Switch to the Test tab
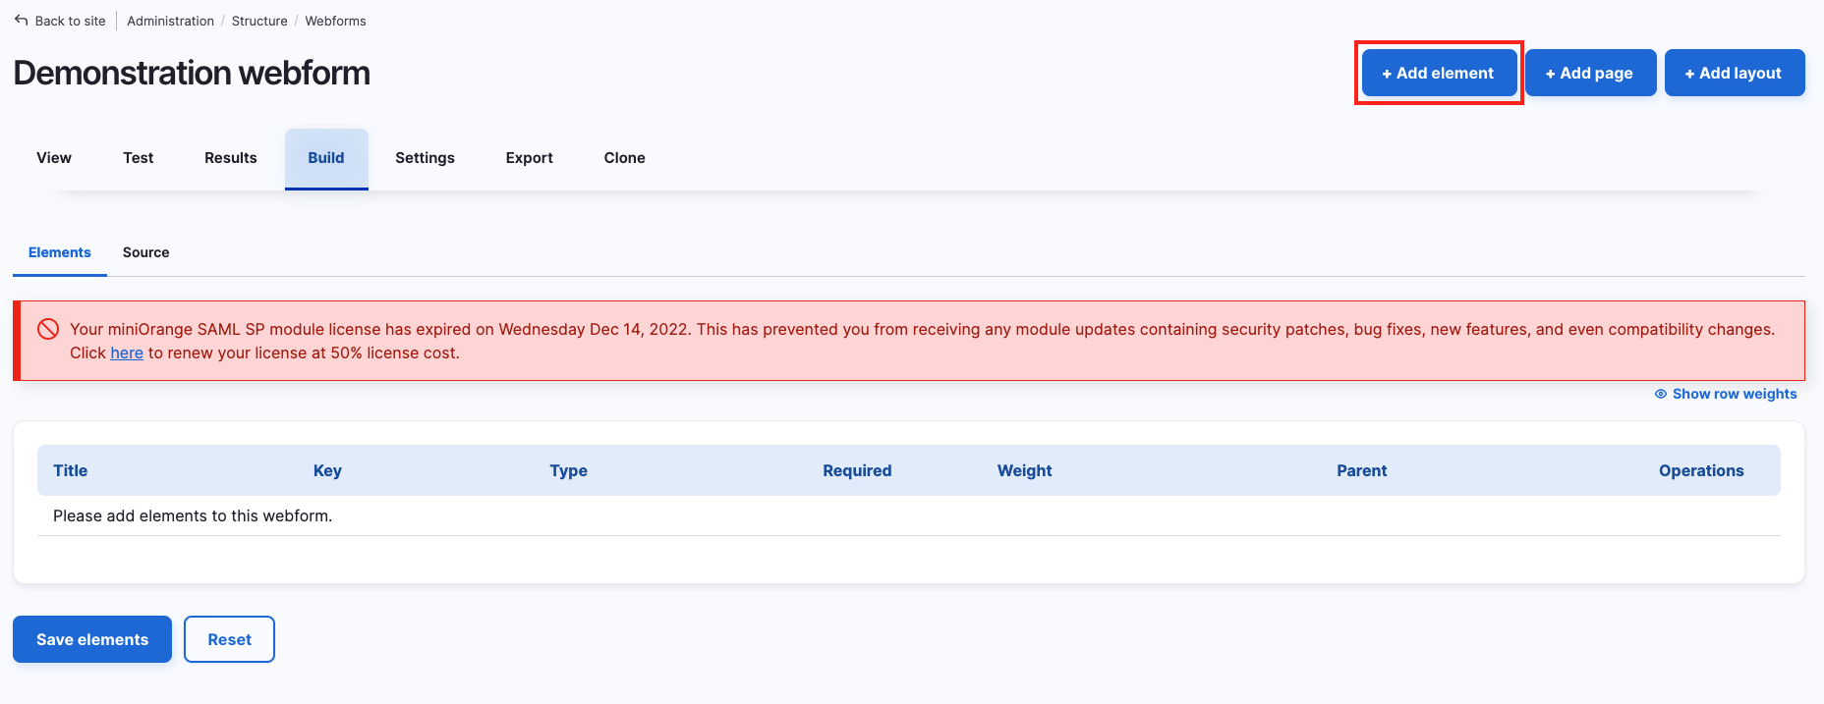Viewport: 1824px width, 704px height. (x=139, y=158)
